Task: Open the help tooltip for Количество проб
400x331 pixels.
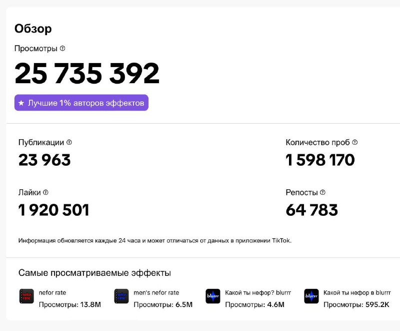Action: 355,142
